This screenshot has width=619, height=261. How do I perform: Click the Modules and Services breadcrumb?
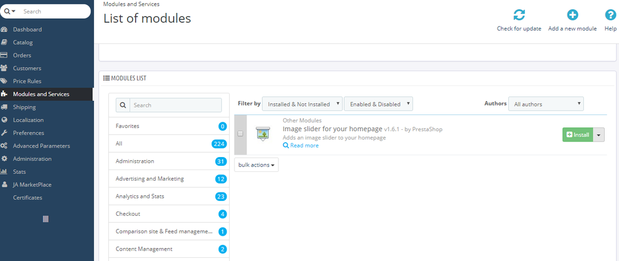pyautogui.click(x=131, y=4)
